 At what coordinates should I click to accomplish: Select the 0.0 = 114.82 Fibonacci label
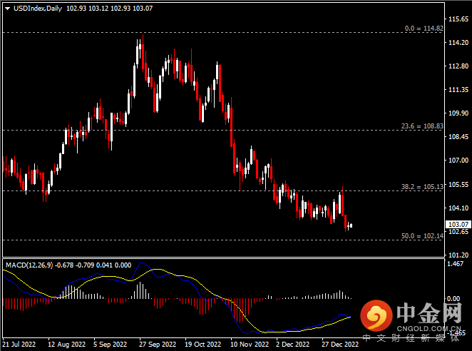click(424, 29)
